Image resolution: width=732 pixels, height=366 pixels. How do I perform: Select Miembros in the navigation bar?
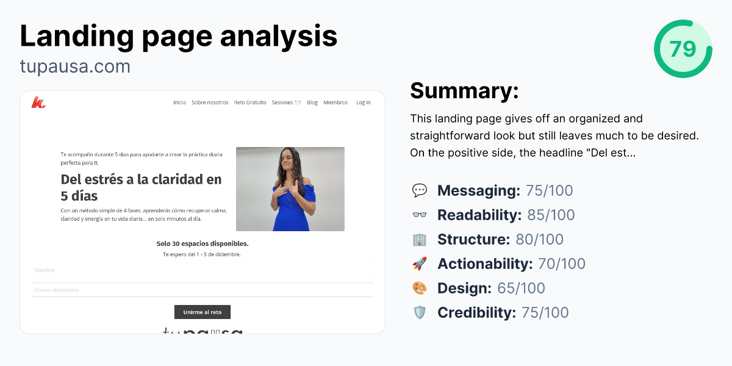pyautogui.click(x=335, y=102)
